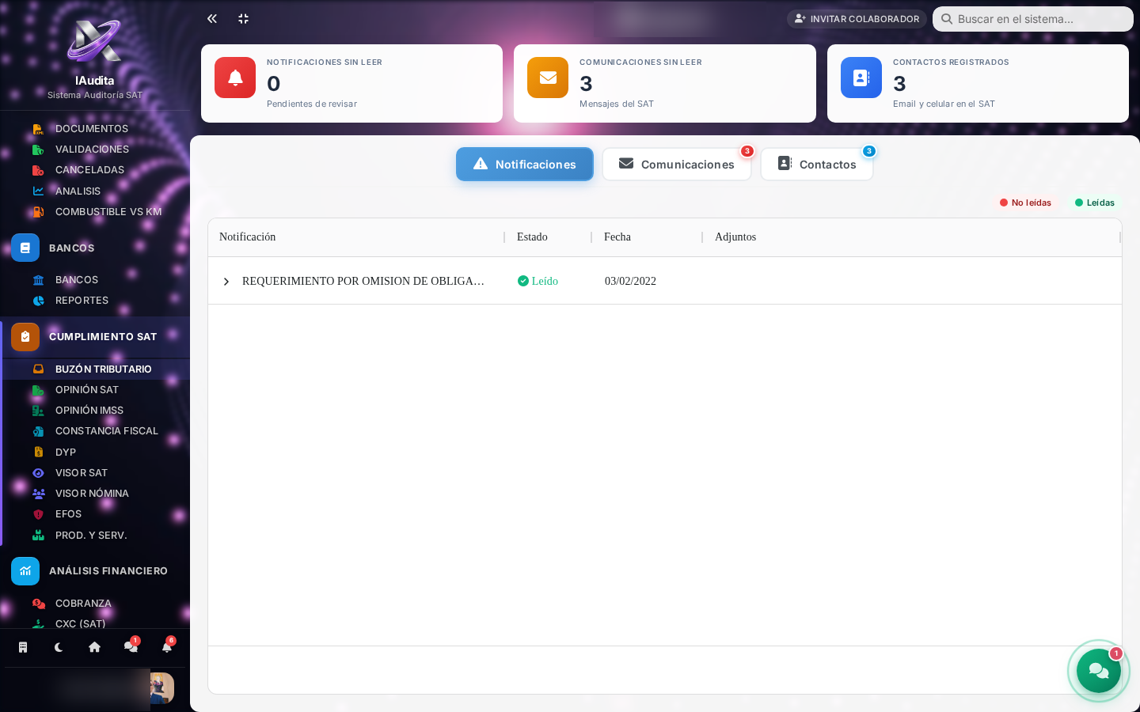Toggle dark mode moon icon

[x=59, y=647]
